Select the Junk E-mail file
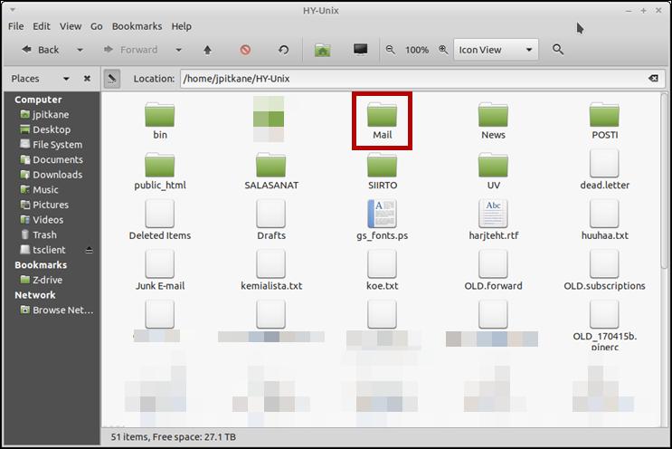The width and height of the screenshot is (672, 449). pyautogui.click(x=160, y=270)
